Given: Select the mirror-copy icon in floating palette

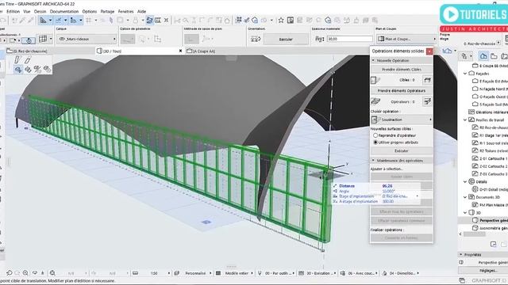Looking at the screenshot, I should pyautogui.click(x=37, y=70).
